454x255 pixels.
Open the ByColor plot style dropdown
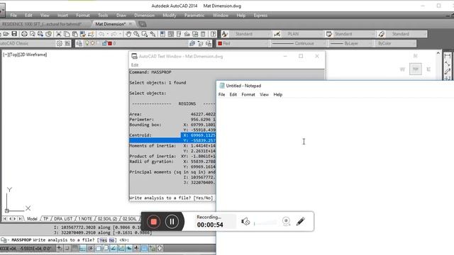[x=396, y=43]
